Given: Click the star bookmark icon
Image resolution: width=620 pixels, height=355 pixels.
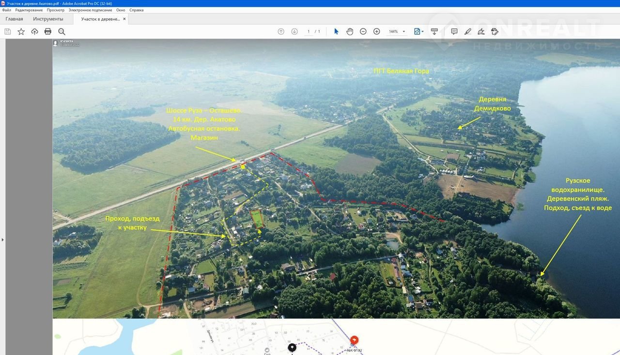Looking at the screenshot, I should click(x=21, y=31).
